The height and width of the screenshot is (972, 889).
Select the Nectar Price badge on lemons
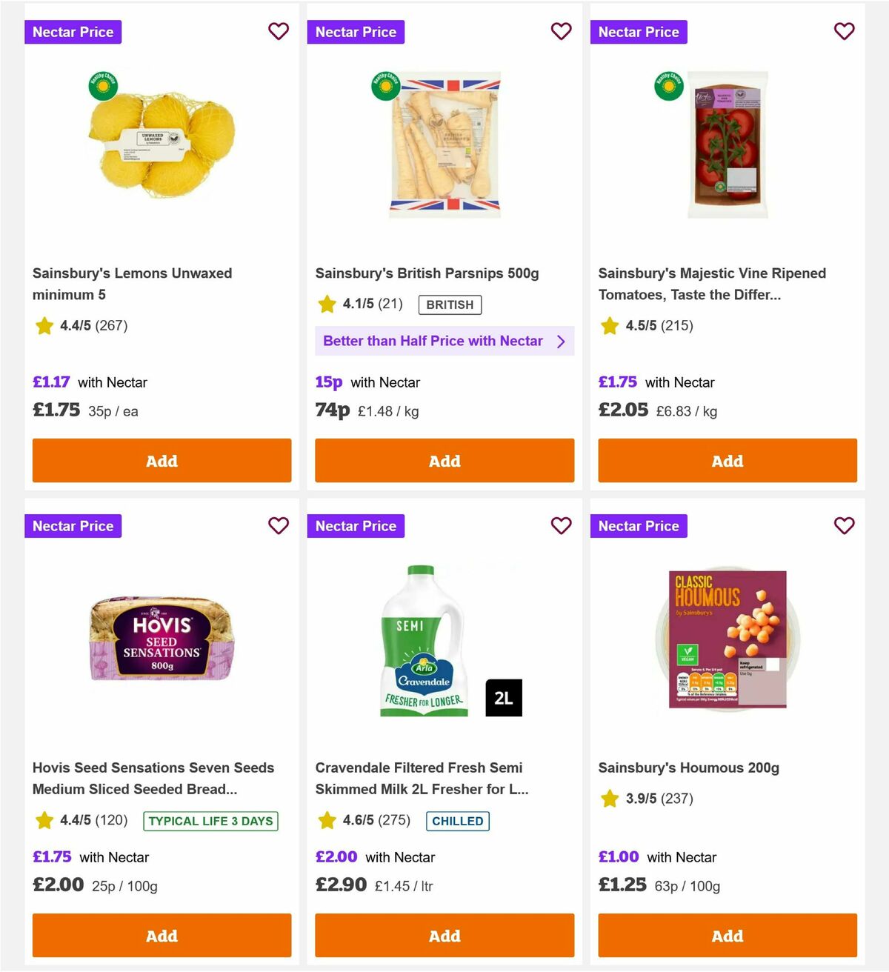click(73, 32)
